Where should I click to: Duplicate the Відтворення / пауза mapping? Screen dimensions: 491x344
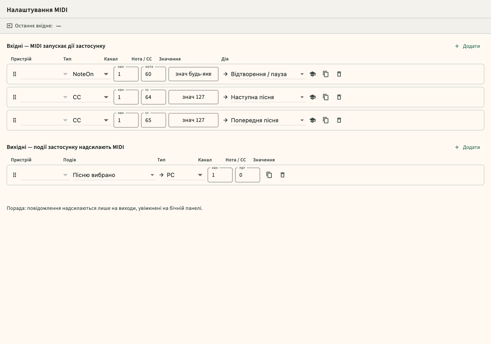pyautogui.click(x=326, y=74)
